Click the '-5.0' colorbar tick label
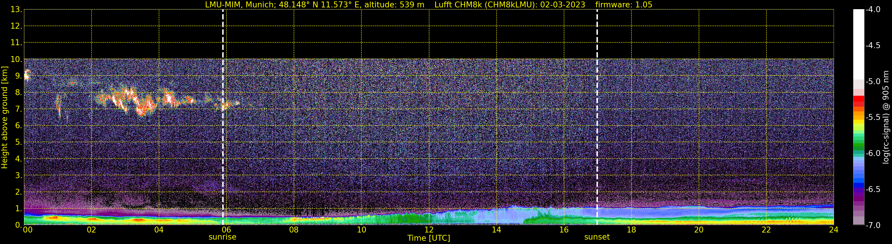The image size is (892, 244). (872, 82)
